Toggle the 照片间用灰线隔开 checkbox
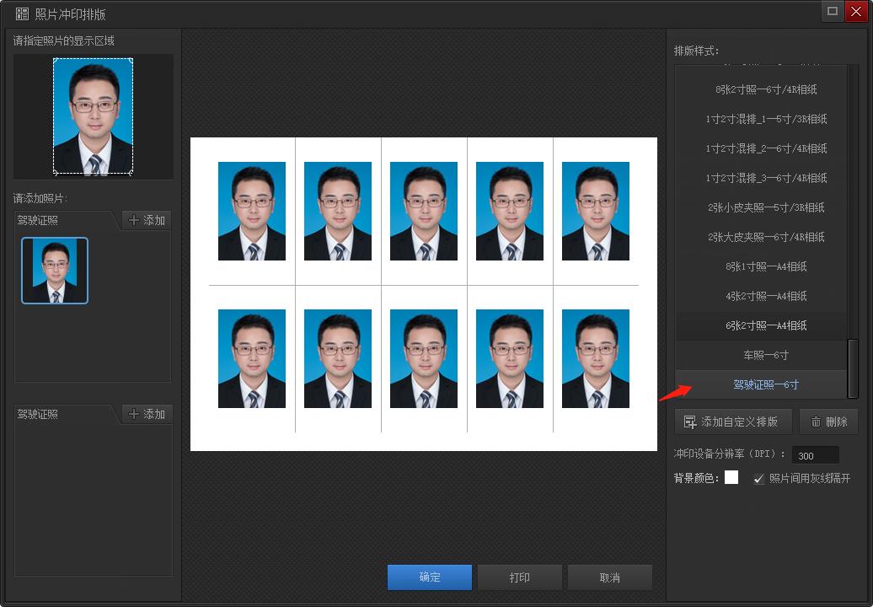 click(759, 478)
